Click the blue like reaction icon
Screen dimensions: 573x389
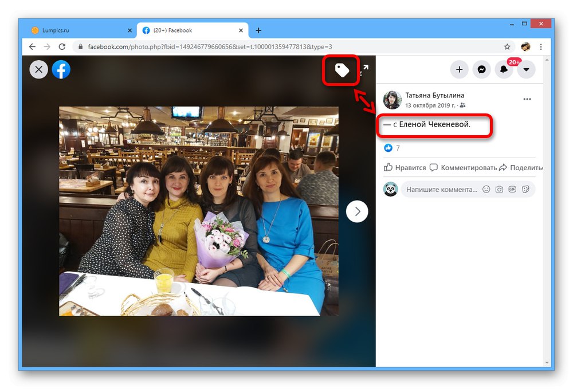(x=388, y=148)
